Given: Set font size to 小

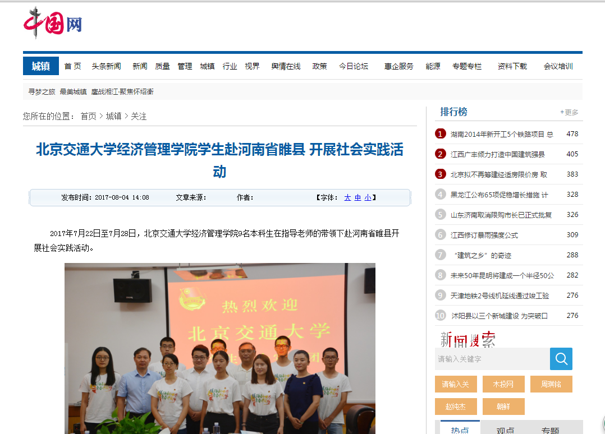Looking at the screenshot, I should coord(368,198).
